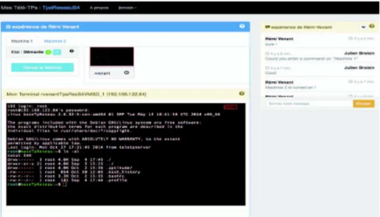The height and width of the screenshot is (217, 380).
Task: Click inside the terminal at the prompt
Action: [65, 184]
